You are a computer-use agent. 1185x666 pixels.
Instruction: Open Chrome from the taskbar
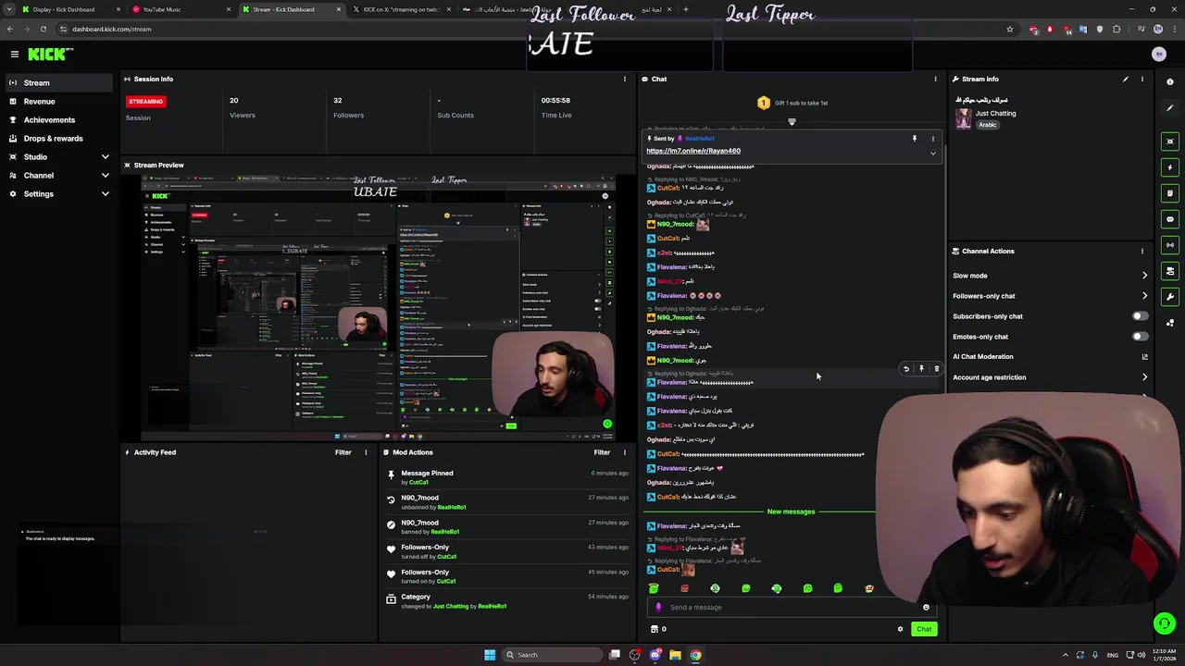695,655
